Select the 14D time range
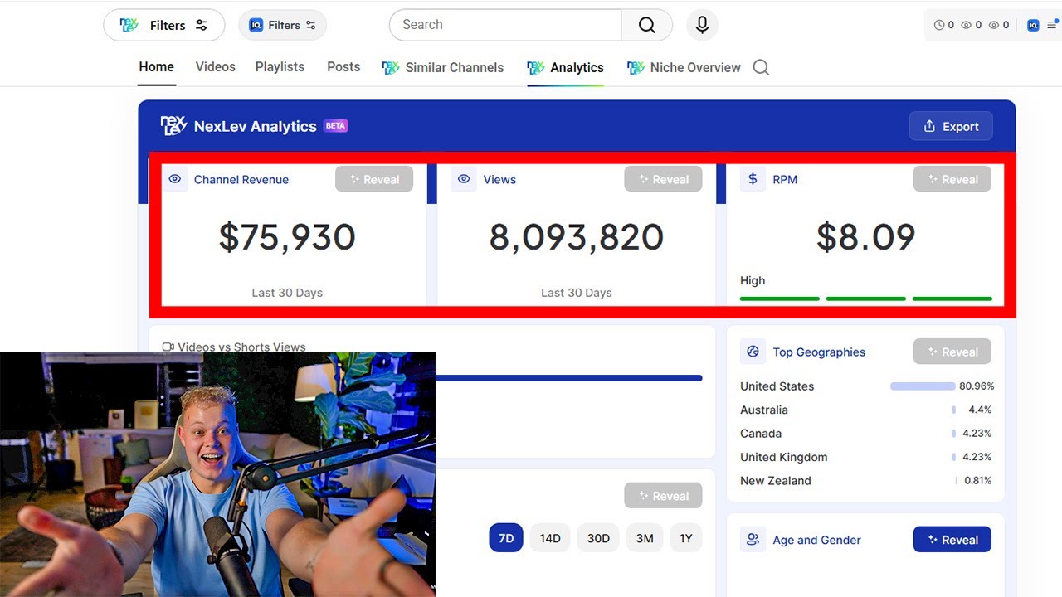Screen dimensions: 1062x597 550,538
